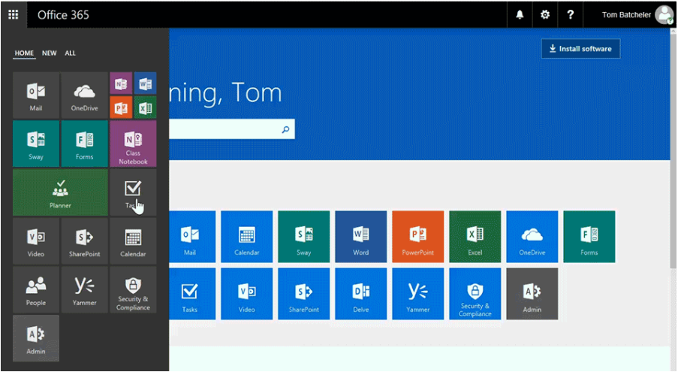Screen dimensions: 678x372
Task: Open settings gear in header
Action: [x=545, y=15]
